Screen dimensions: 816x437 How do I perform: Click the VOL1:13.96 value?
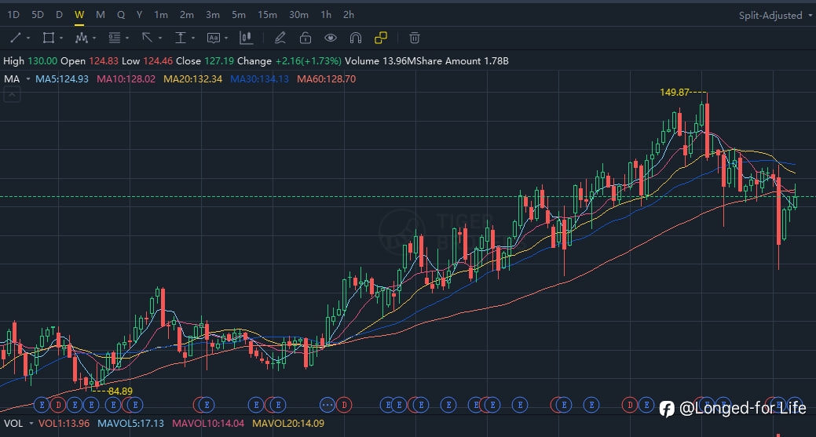(64, 424)
